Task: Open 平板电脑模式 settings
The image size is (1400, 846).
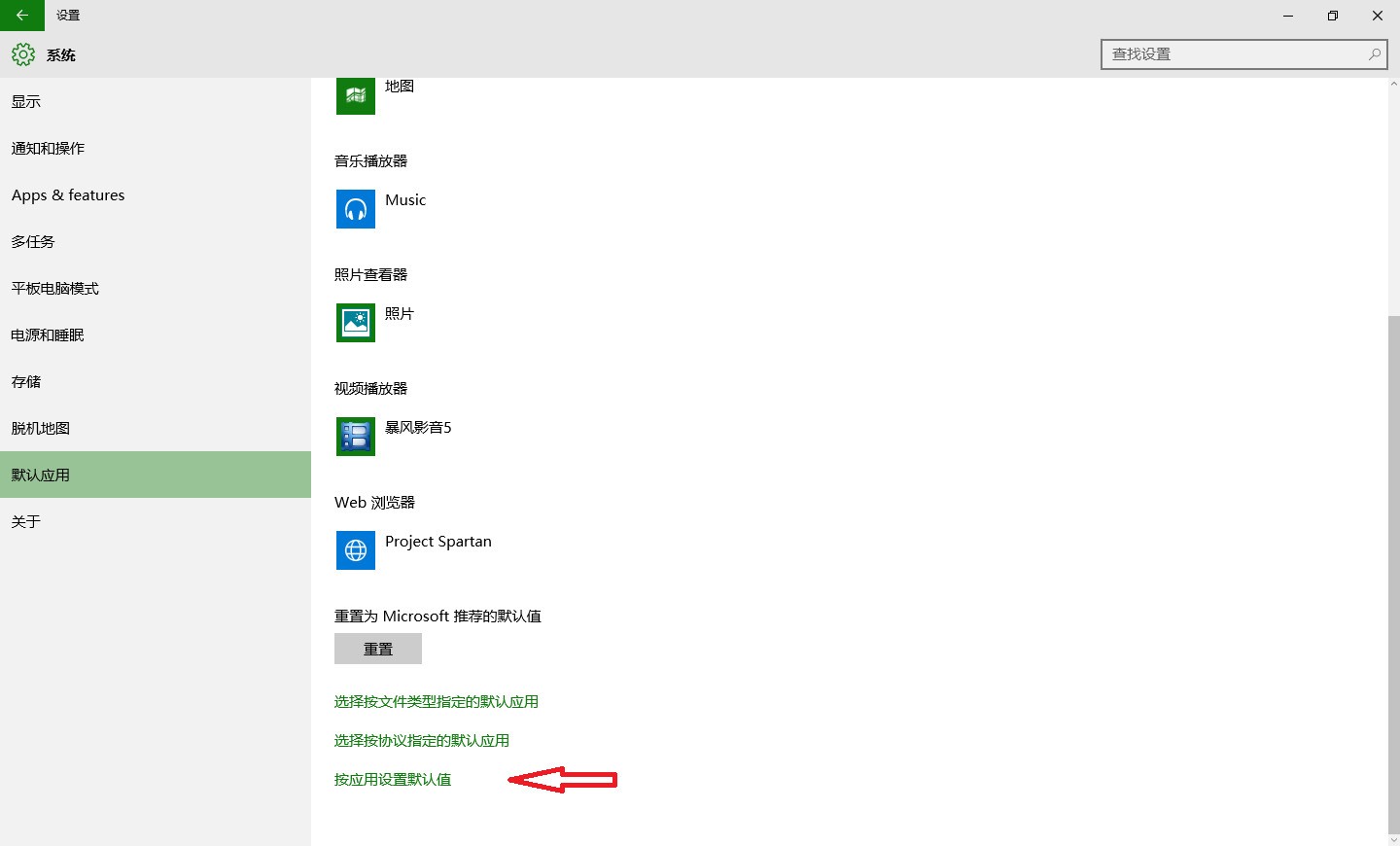Action: tap(156, 288)
